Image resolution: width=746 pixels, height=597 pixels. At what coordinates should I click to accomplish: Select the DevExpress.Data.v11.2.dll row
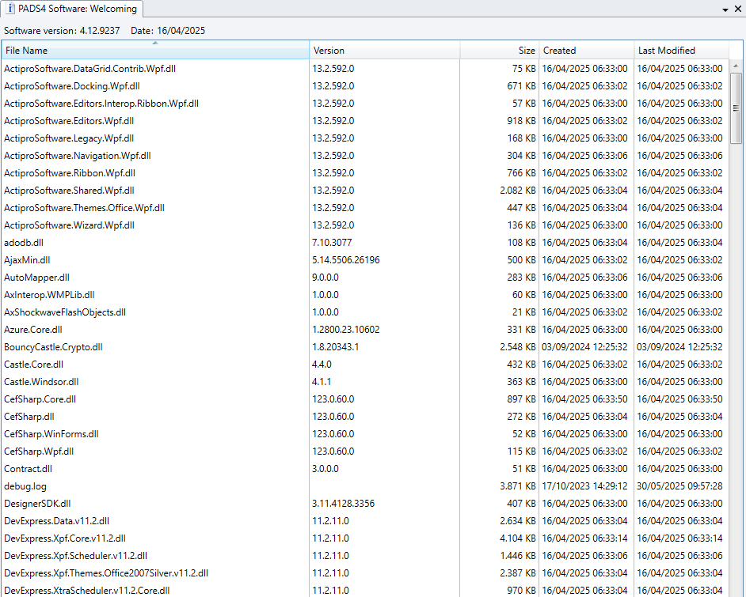pos(365,521)
